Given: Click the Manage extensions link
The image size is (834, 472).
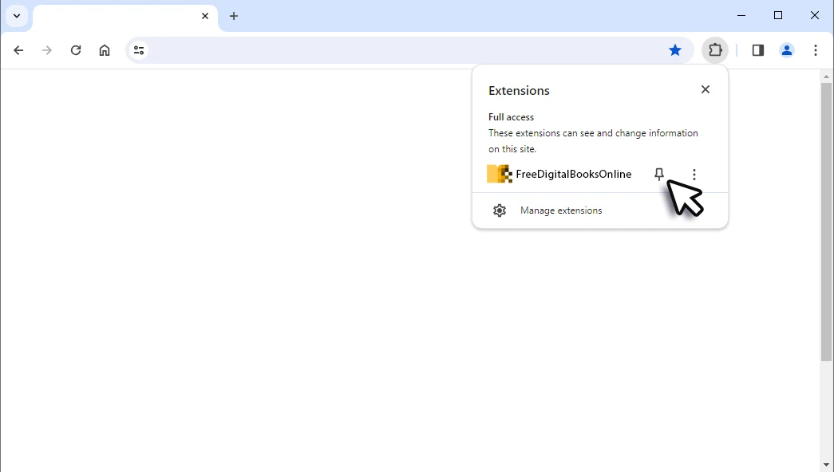Looking at the screenshot, I should 561,210.
